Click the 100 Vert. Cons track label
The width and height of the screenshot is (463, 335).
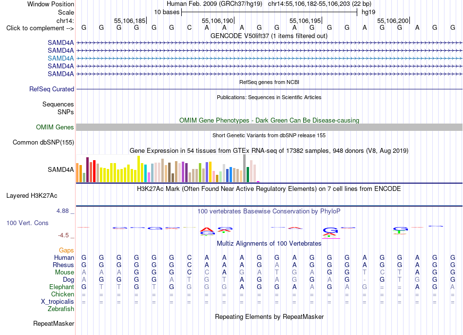pos(27,223)
